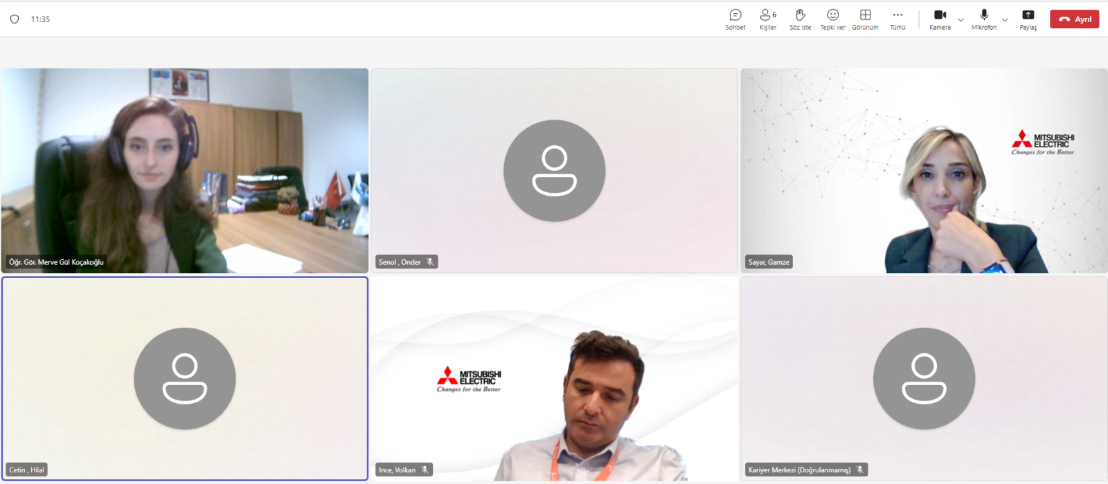Click Ince, Volkan's name label
Screen dimensions: 1108x484
pyautogui.click(x=397, y=470)
